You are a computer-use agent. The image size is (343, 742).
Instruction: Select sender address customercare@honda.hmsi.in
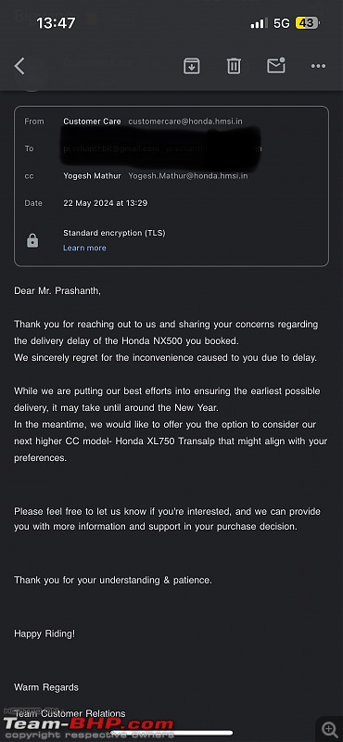tap(185, 122)
